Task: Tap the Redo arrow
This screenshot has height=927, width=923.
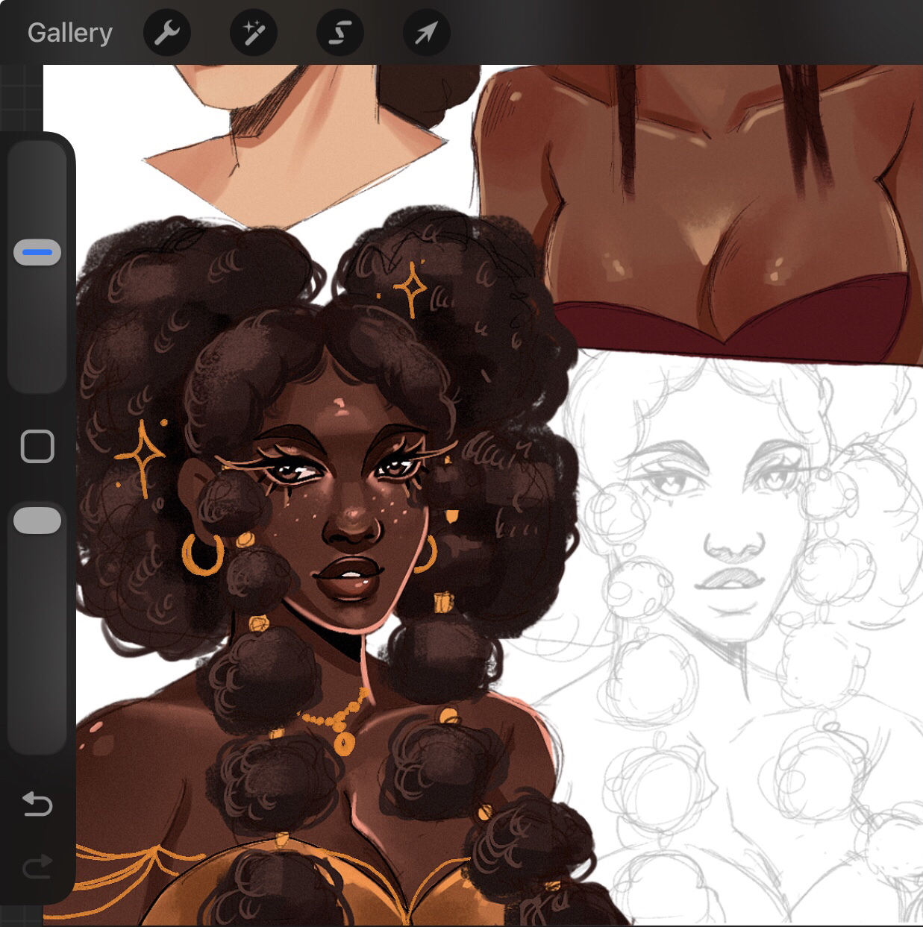Action: click(37, 866)
